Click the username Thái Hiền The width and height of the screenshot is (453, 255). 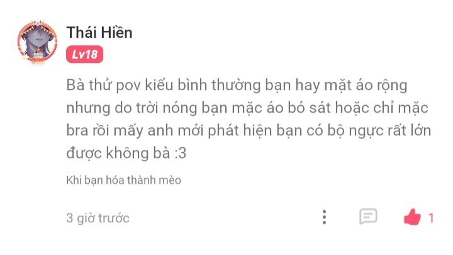[x=99, y=32]
